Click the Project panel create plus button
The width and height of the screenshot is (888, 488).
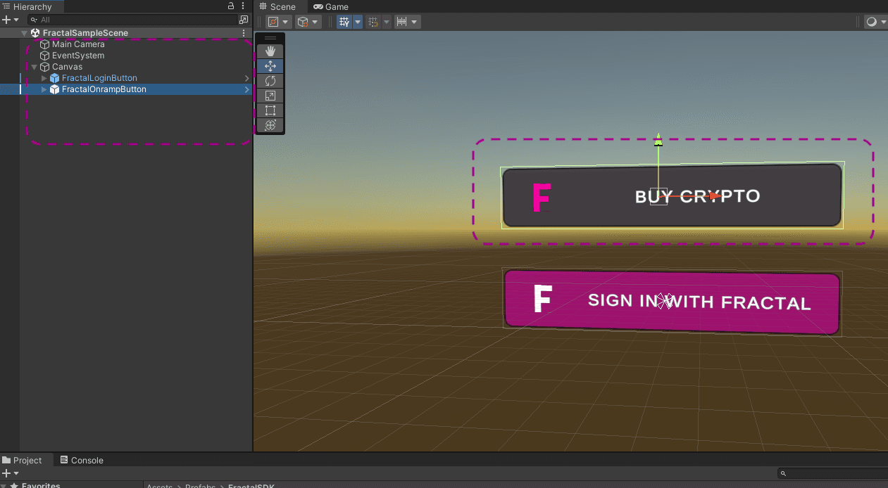pos(6,473)
